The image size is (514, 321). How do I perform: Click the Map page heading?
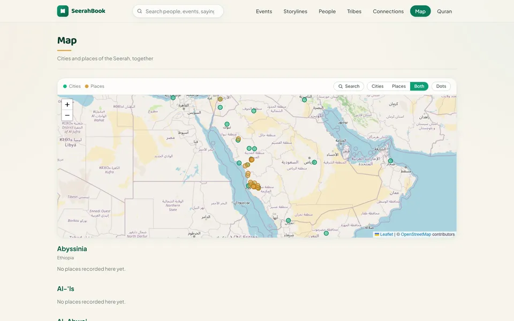(67, 40)
